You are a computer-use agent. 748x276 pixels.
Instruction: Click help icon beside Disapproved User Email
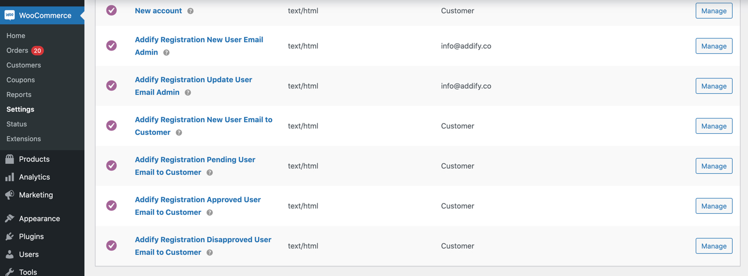pyautogui.click(x=210, y=253)
